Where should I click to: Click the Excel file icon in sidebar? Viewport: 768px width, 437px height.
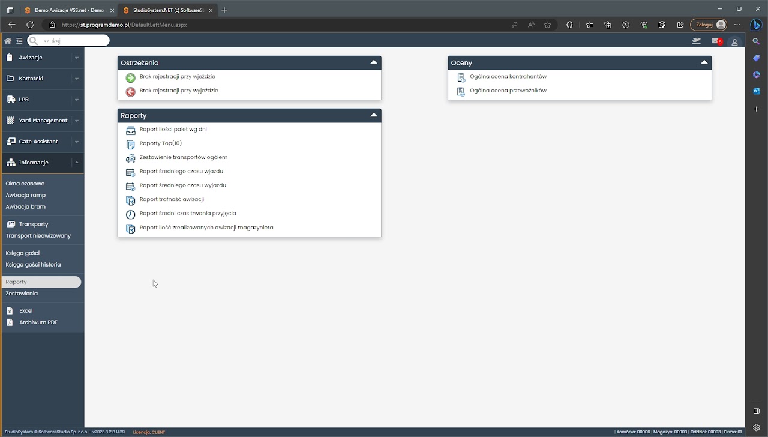click(10, 311)
